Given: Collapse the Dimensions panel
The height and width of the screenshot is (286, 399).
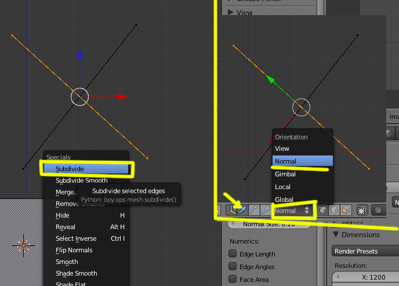Looking at the screenshot, I should 336,234.
